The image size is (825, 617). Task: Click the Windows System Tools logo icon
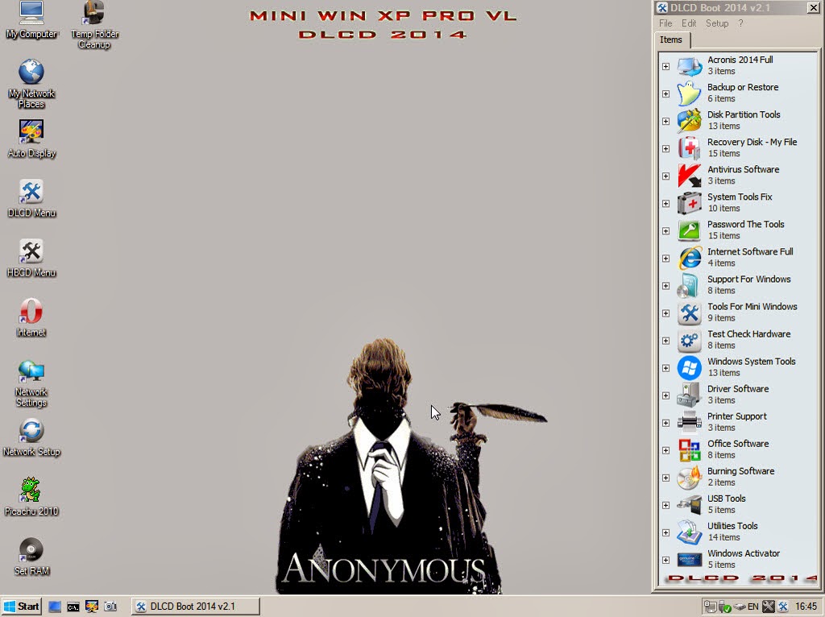pyautogui.click(x=690, y=367)
